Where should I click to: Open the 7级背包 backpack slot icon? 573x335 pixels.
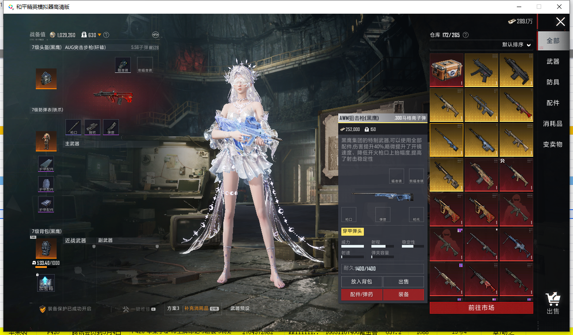[46, 249]
